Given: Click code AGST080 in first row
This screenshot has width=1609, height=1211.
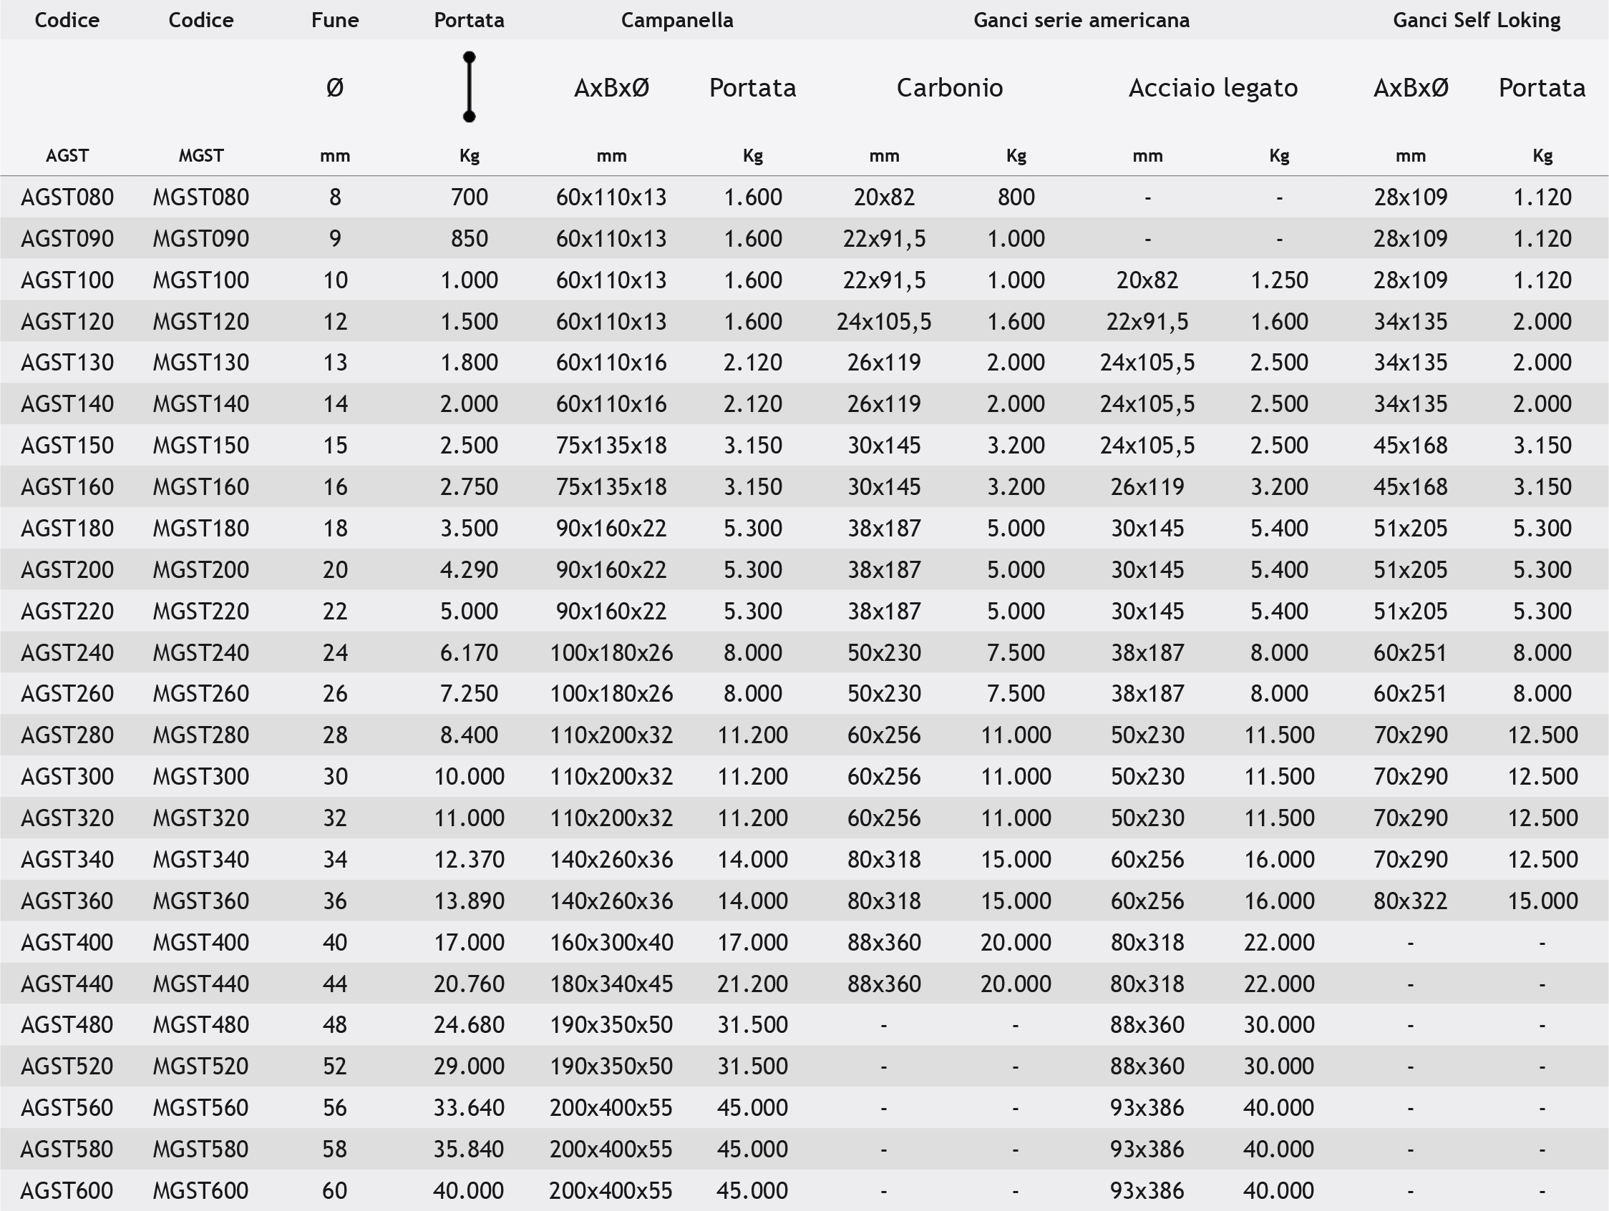Looking at the screenshot, I should (67, 197).
